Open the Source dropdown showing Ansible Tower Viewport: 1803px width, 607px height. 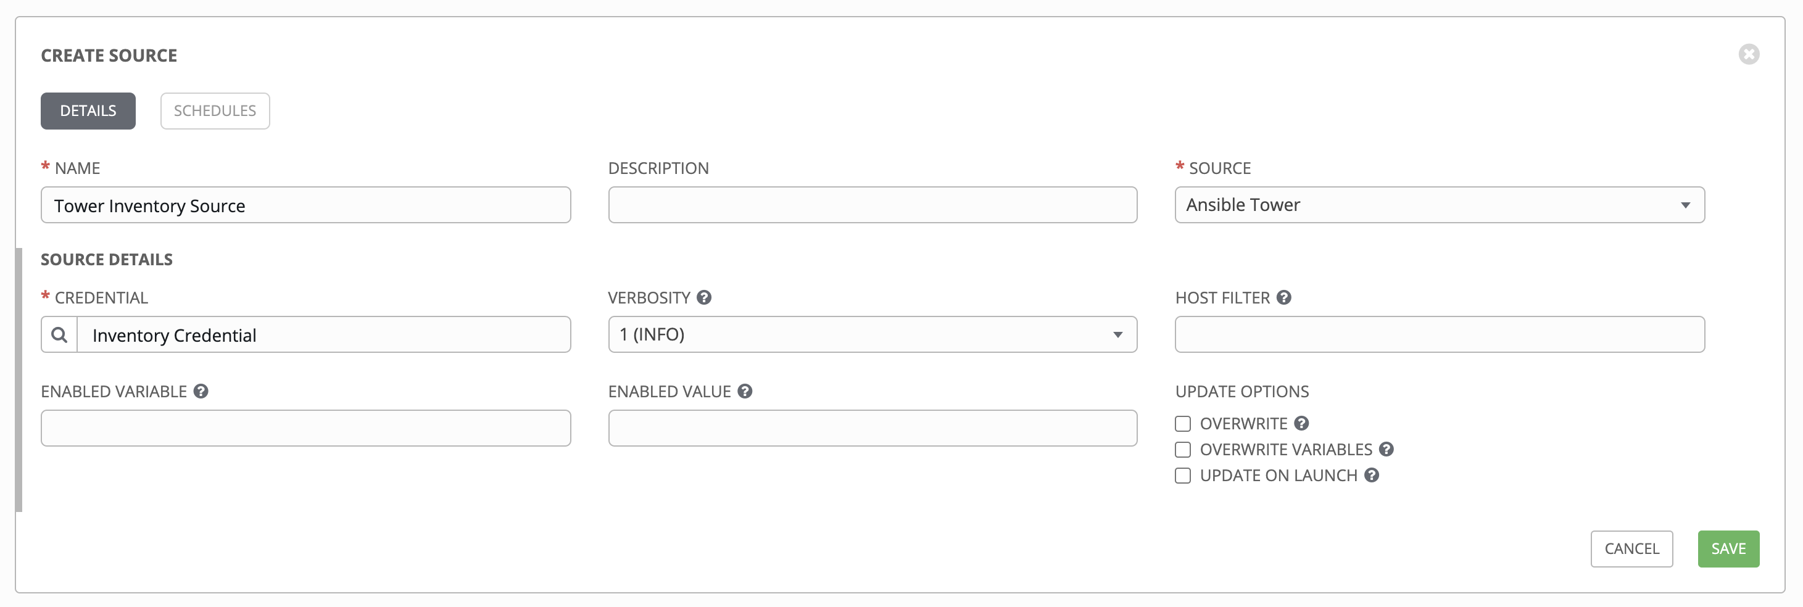click(1440, 205)
